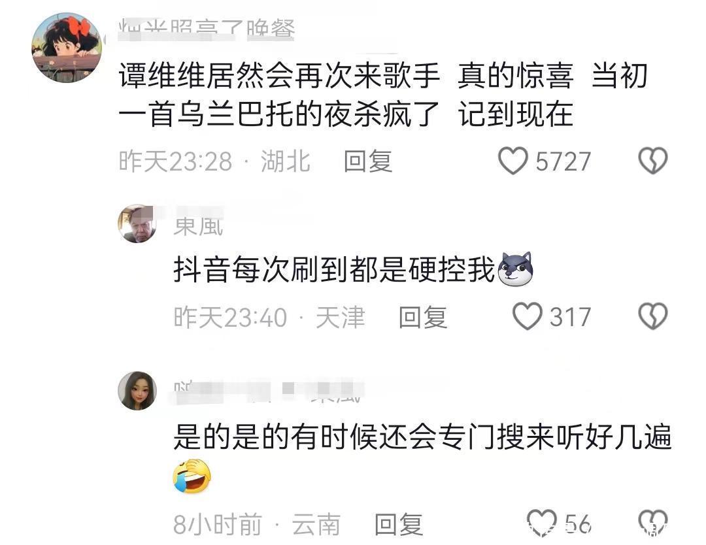Viewport: 706px width, 545px height.
Task: Reply to the 天津 comment via 回复
Action: [423, 317]
